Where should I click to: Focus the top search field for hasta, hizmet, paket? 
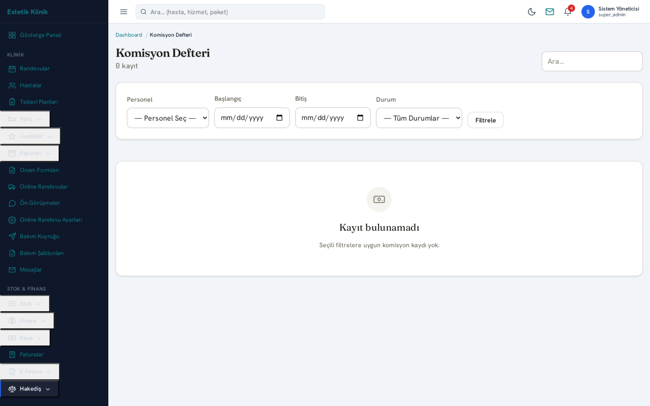[x=230, y=12]
